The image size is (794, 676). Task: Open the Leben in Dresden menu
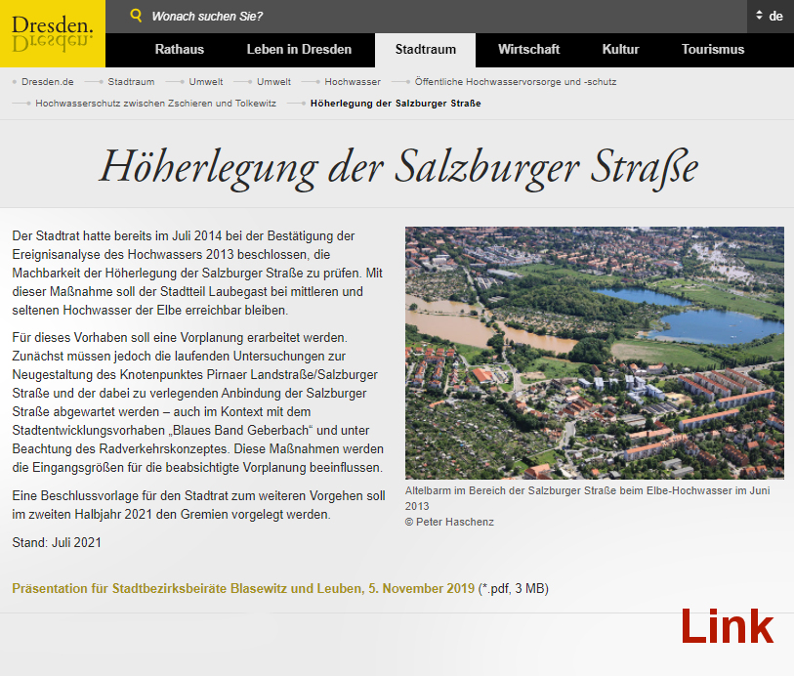tap(299, 49)
